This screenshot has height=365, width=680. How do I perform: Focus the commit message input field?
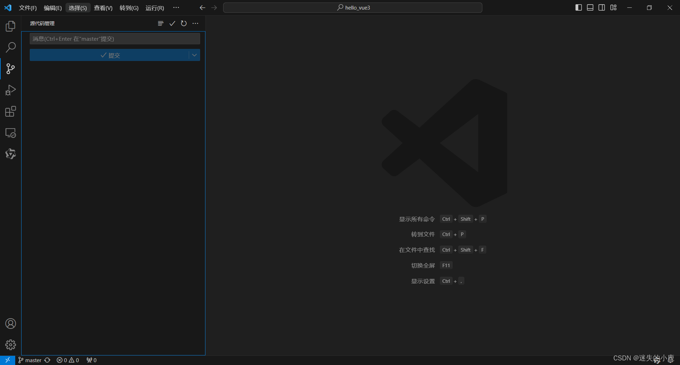click(x=115, y=39)
